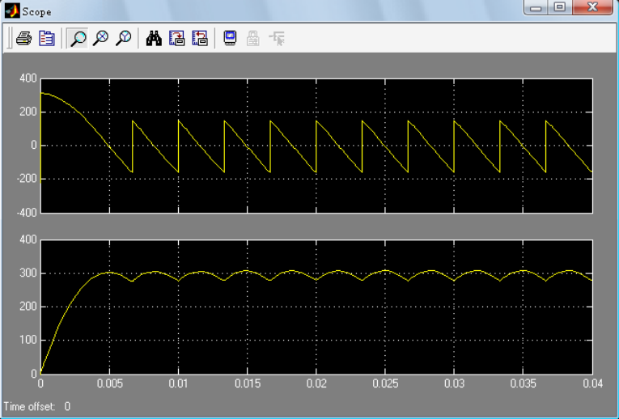The image size is (619, 419).
Task: Click the greyed lock axes selection icon
Action: click(252, 38)
